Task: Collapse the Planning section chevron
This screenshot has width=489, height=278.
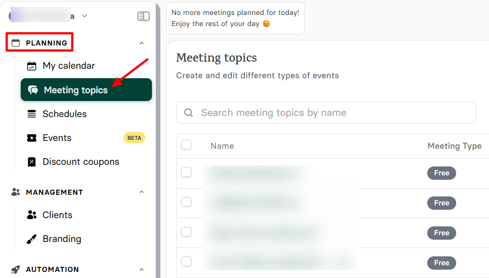Action: (141, 43)
